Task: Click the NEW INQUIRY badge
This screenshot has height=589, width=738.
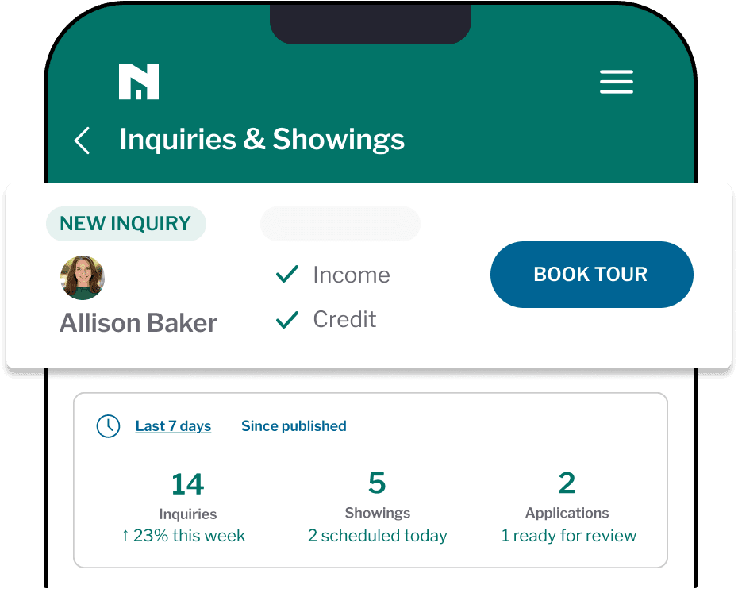Action: click(x=125, y=224)
